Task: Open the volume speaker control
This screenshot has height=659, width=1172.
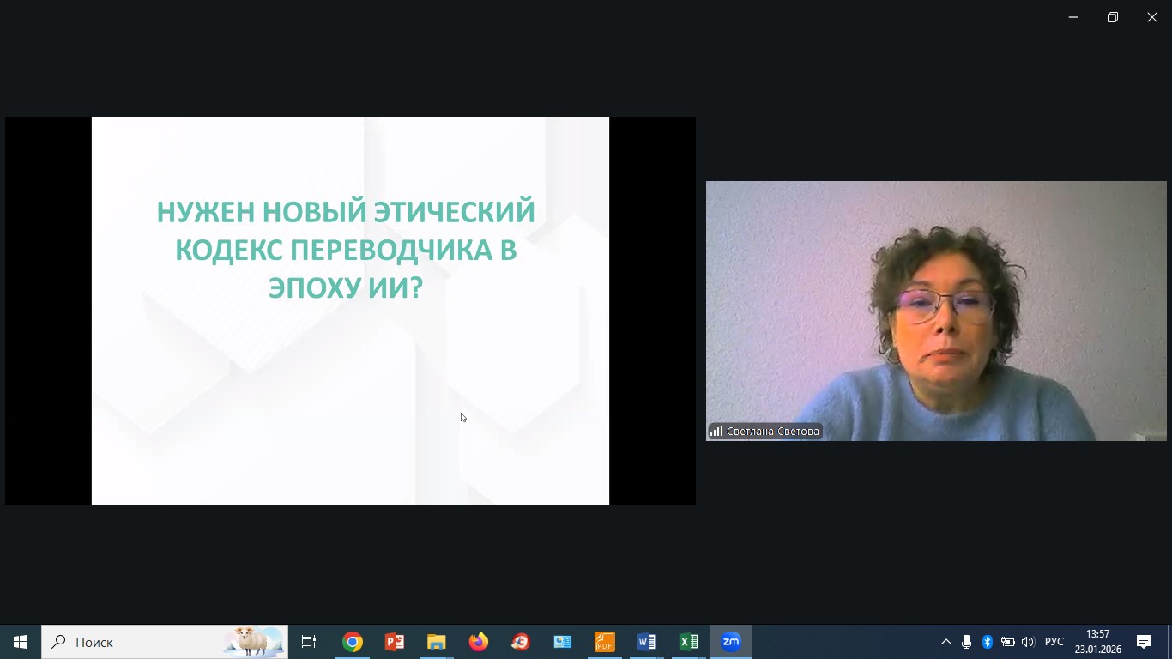Action: click(x=1028, y=642)
